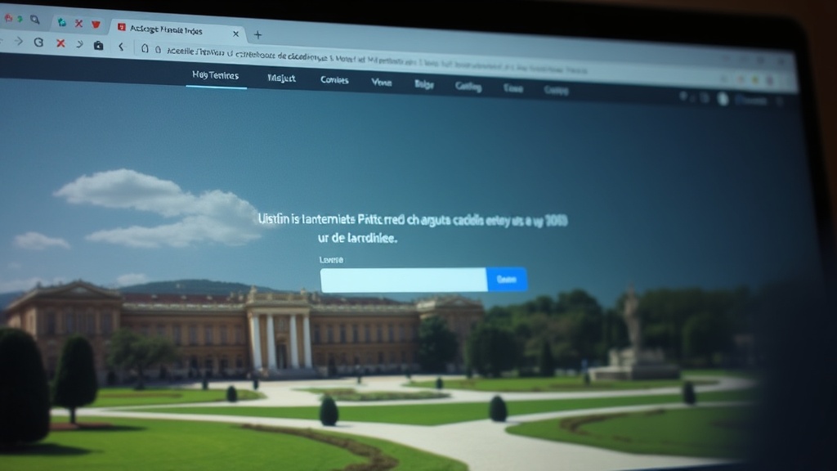
Task: Open the underlined first site nav item
Action: [x=216, y=75]
